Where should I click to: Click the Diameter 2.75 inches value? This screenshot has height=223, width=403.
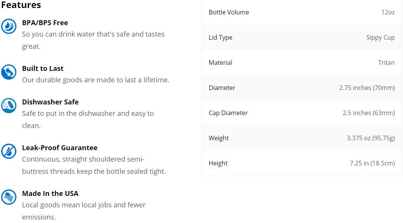(x=367, y=88)
